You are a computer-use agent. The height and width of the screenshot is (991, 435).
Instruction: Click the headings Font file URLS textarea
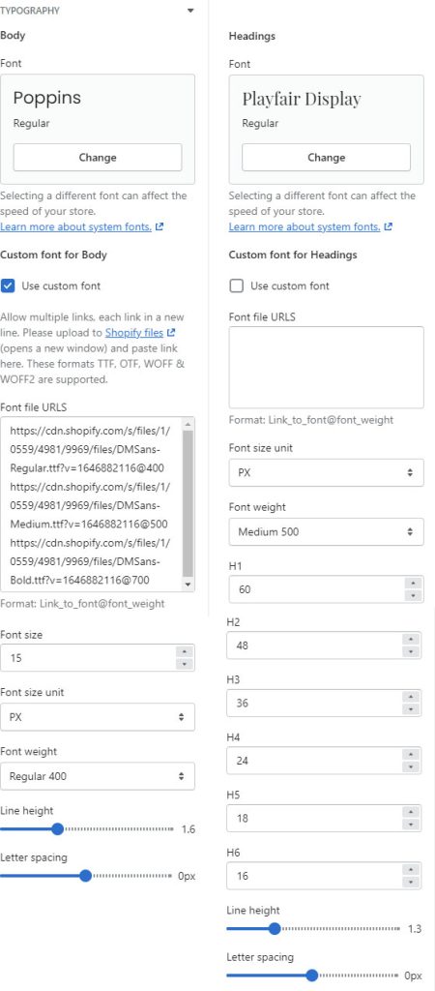point(326,367)
